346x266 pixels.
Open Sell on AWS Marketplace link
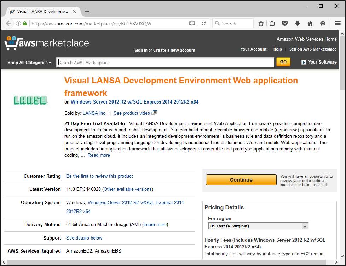click(313, 49)
